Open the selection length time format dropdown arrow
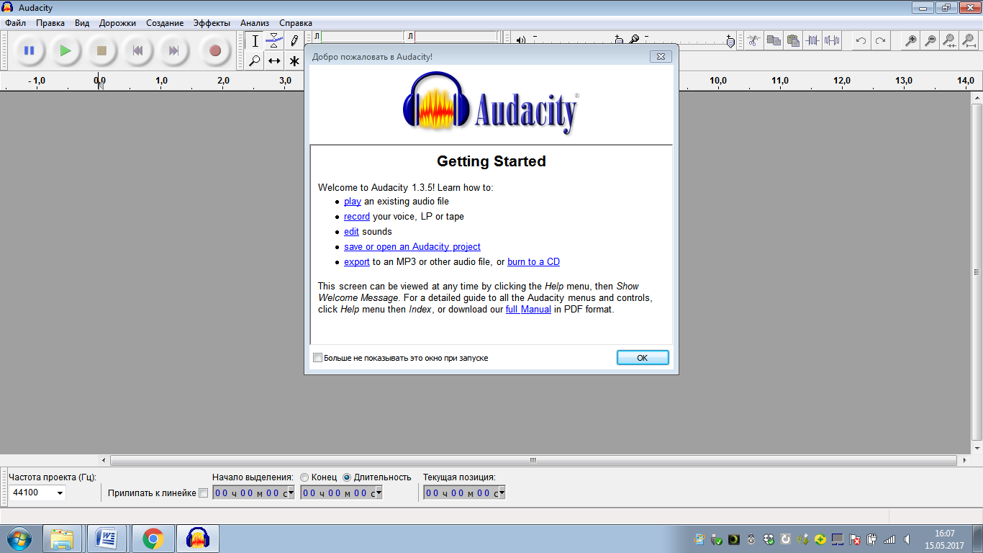 coord(379,493)
